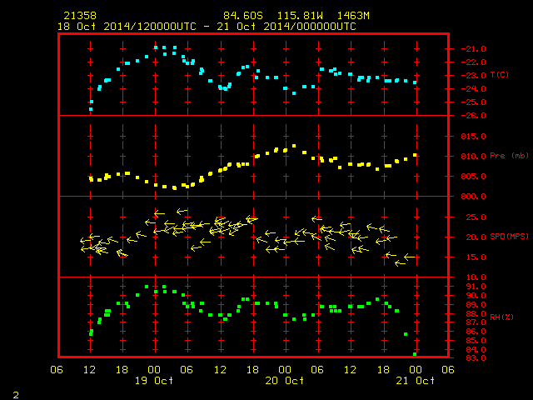Click the 19 Oct date label
533x400 pixels.
(x=154, y=381)
